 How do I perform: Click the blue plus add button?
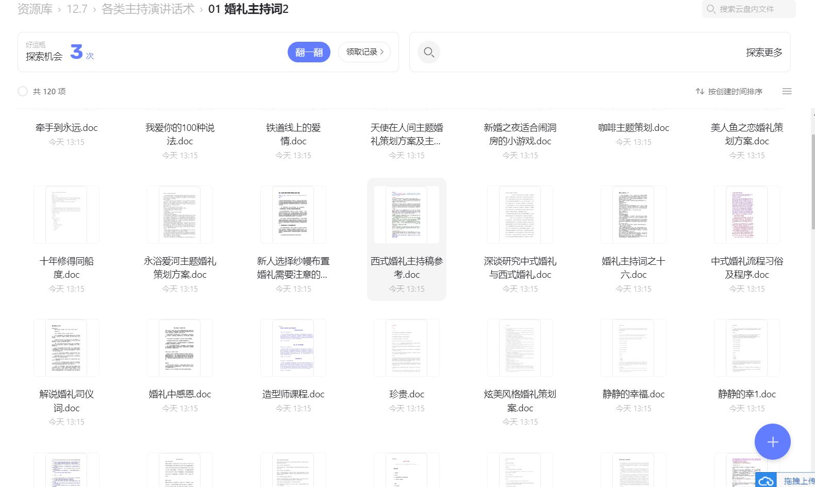point(772,442)
